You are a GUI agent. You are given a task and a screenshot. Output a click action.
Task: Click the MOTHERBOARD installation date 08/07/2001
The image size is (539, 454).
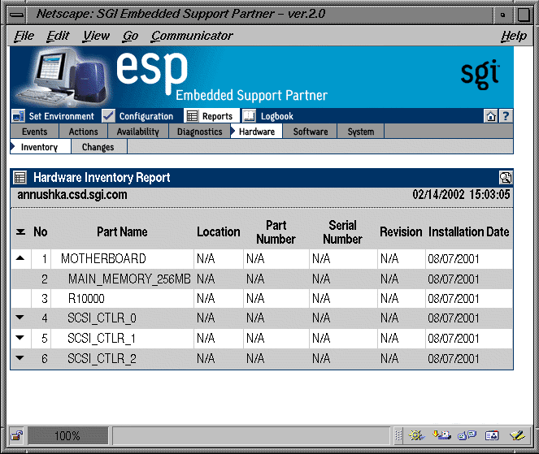[454, 258]
